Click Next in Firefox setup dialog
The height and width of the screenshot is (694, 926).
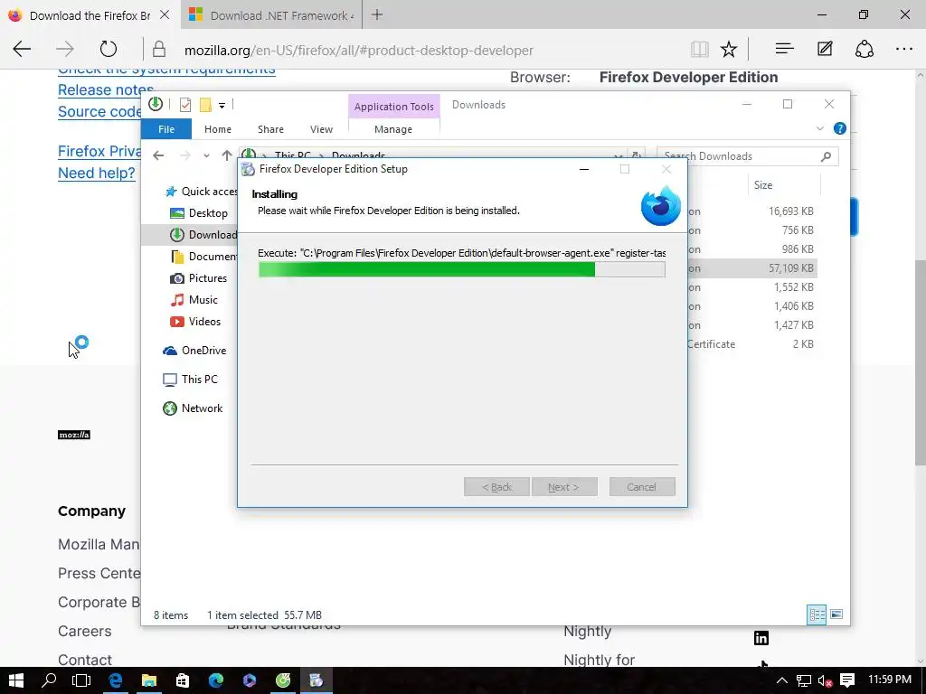click(x=564, y=487)
